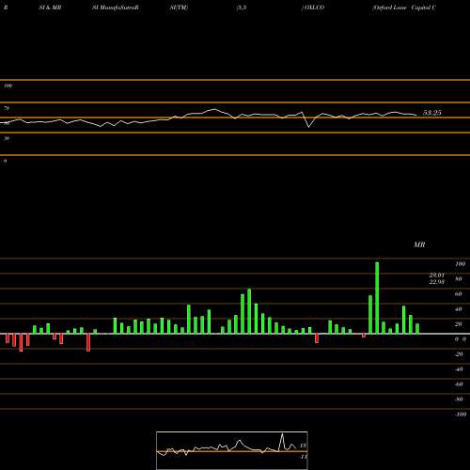This screenshot has width=470, height=470.
Task: Click the MR axis label -100
Action: pyautogui.click(x=460, y=415)
